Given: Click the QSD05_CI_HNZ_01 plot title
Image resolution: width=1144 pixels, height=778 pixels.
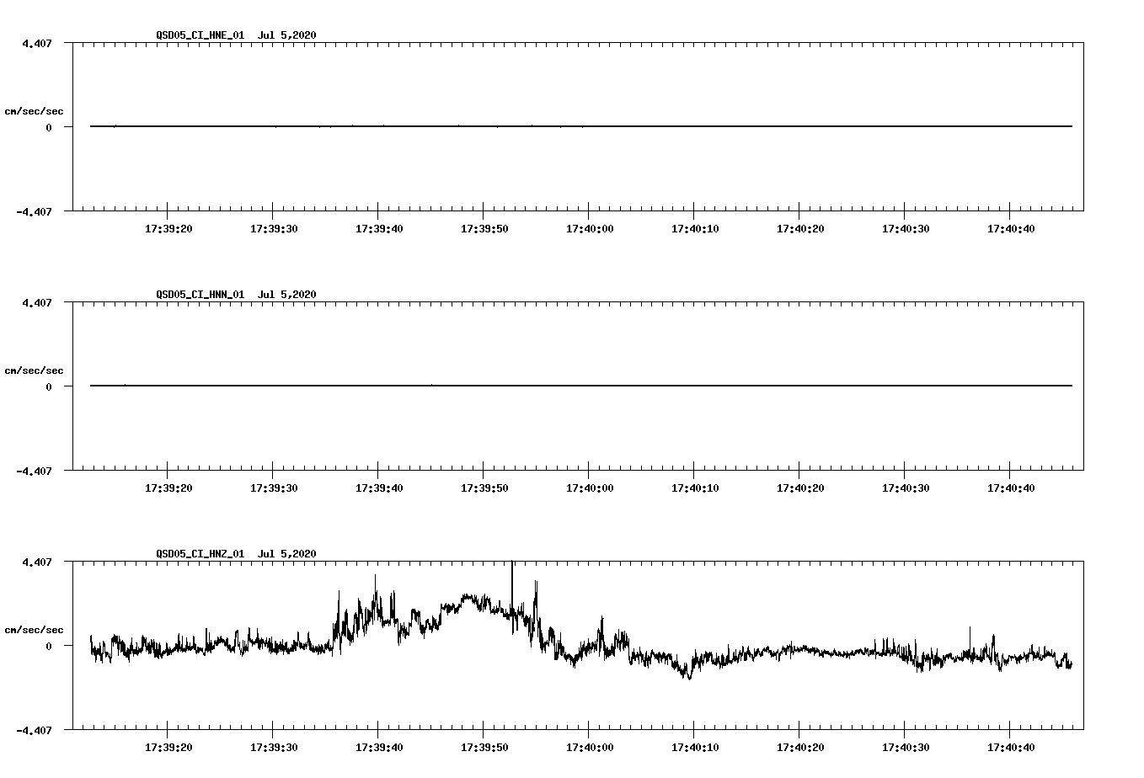Looking at the screenshot, I should pos(236,553).
